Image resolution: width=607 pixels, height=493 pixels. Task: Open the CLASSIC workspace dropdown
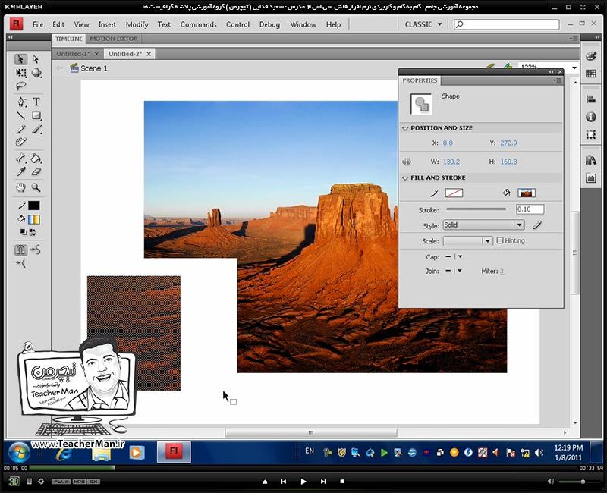coord(423,24)
